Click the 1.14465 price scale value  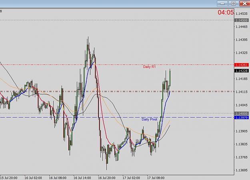242,27
